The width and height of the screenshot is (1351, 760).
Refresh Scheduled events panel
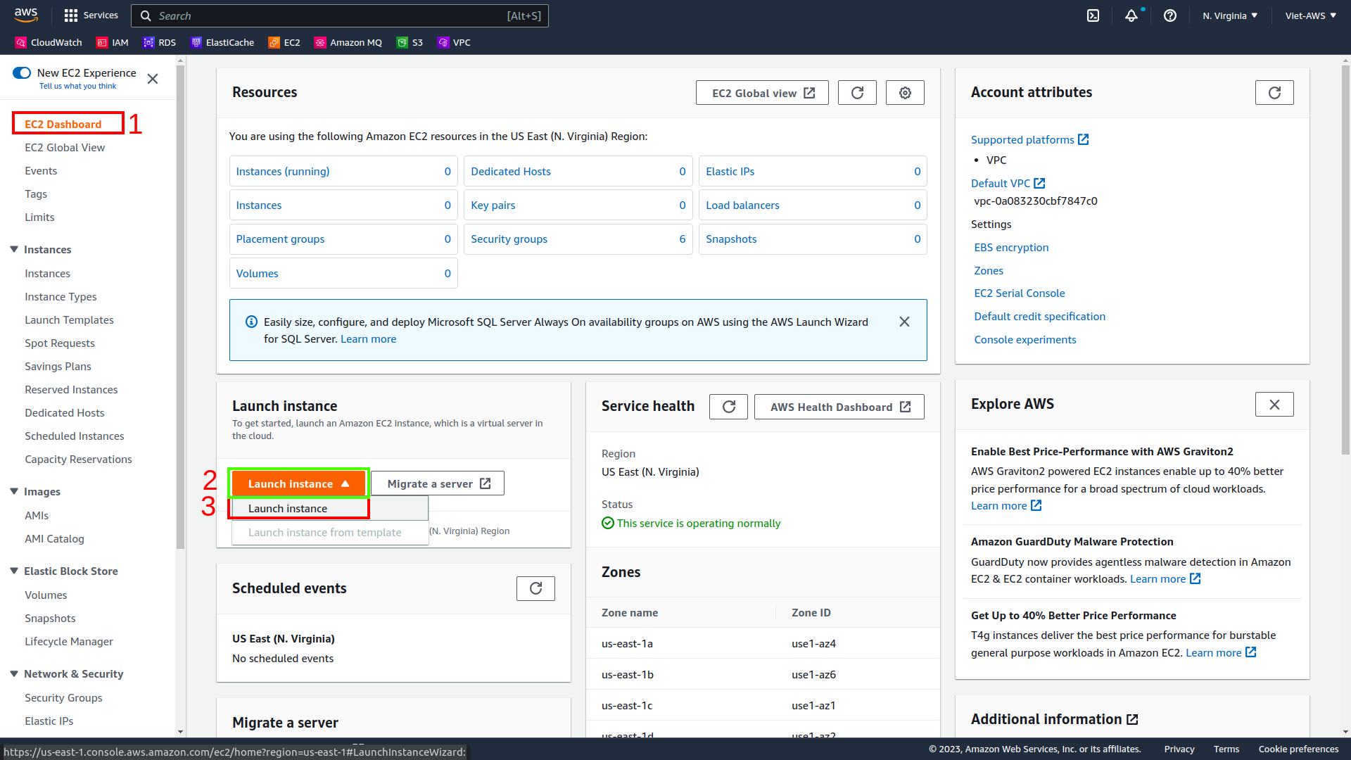[x=535, y=588]
